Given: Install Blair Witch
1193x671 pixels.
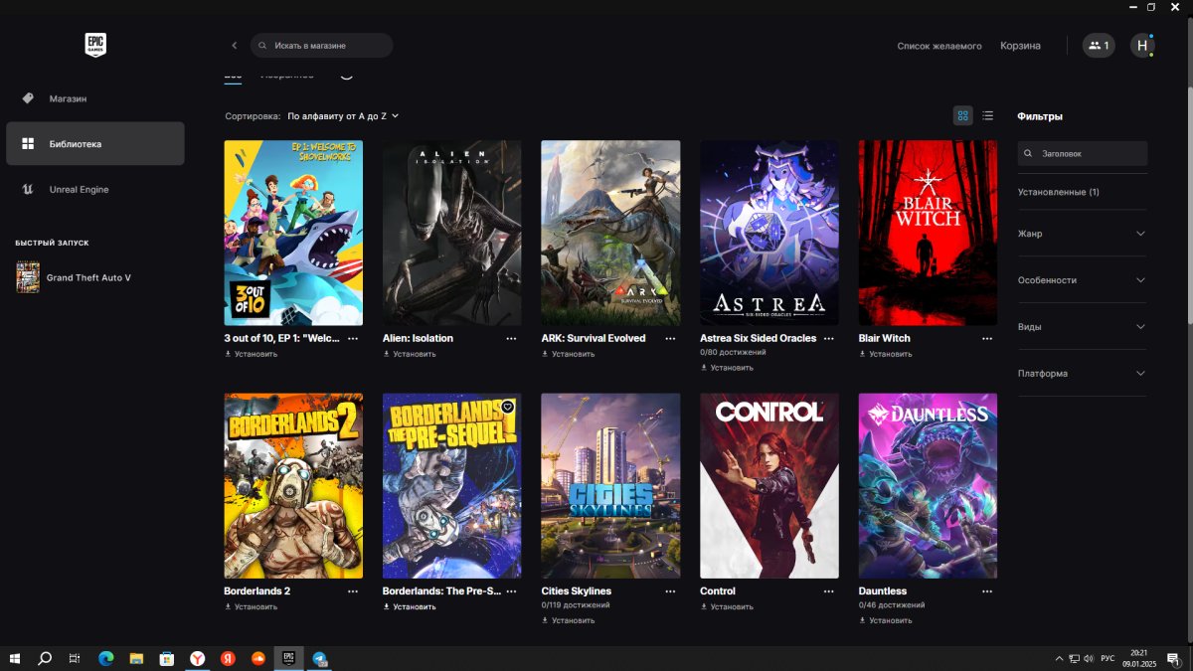Looking at the screenshot, I should pyautogui.click(x=886, y=354).
